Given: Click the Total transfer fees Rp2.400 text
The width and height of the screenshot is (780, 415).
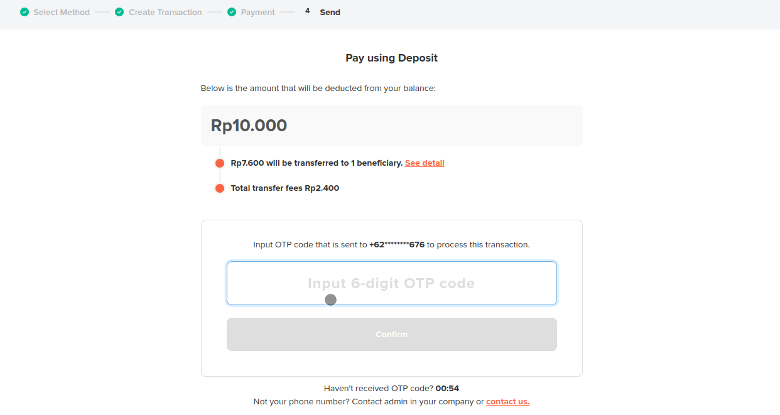Looking at the screenshot, I should (x=284, y=188).
